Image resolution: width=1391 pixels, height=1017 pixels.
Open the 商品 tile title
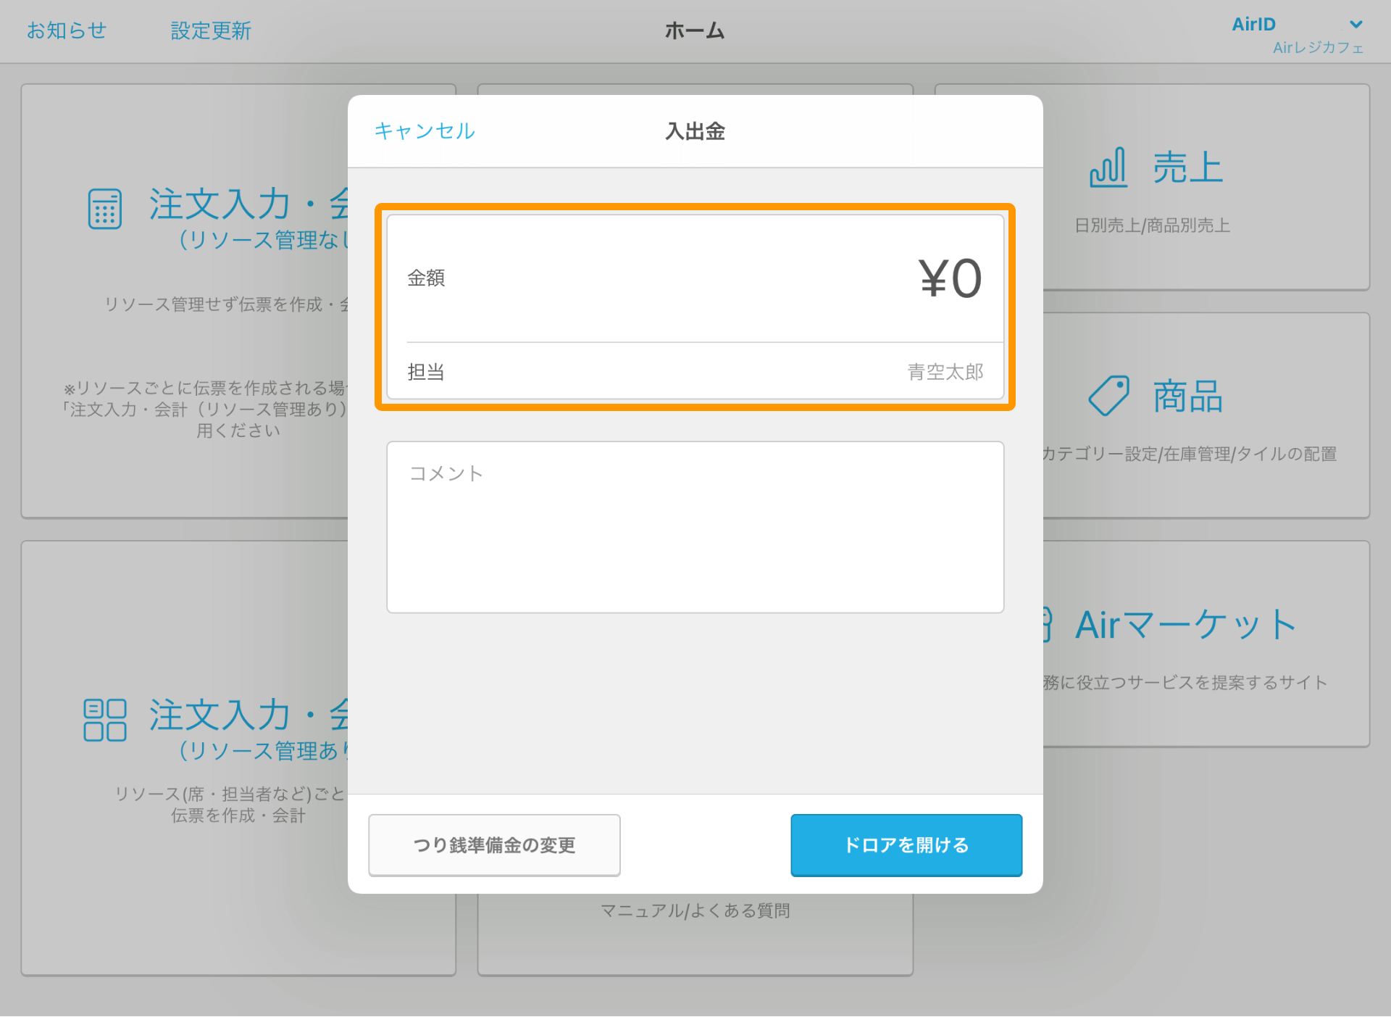click(1188, 397)
